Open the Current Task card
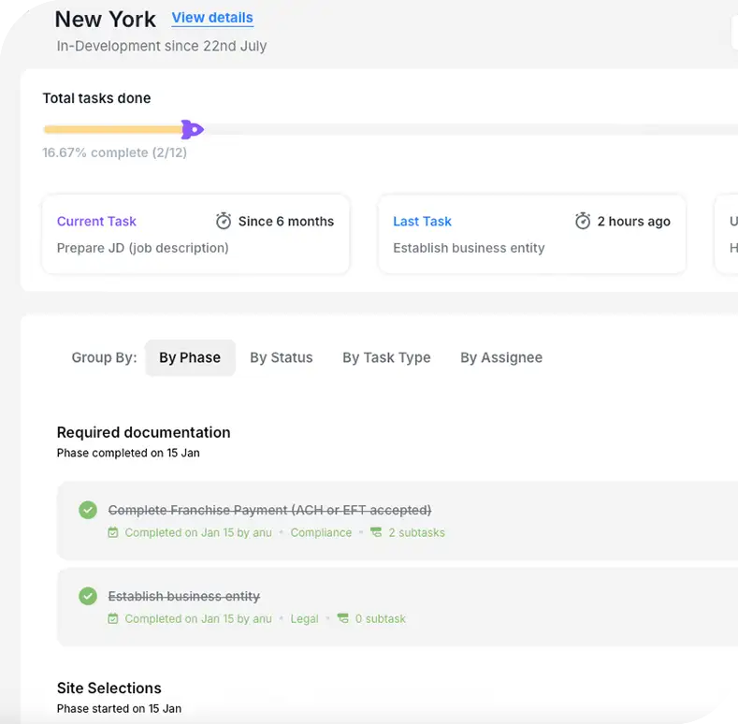Screen dimensions: 738x724 195,234
